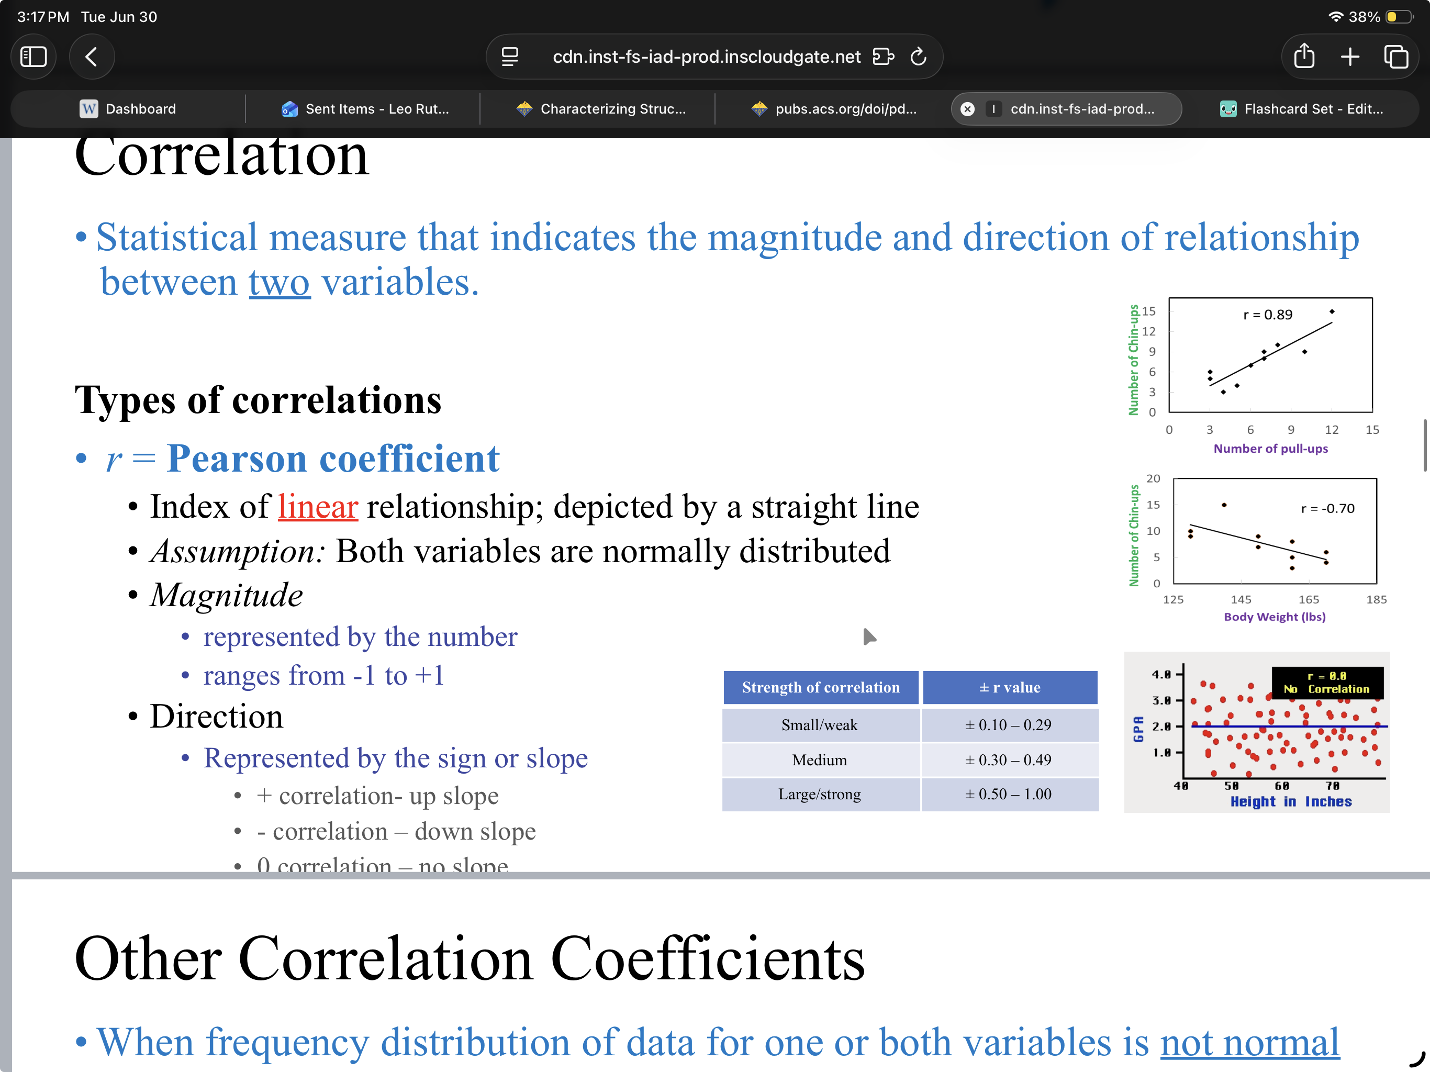Open the Share sheet icon
This screenshot has width=1430, height=1072.
click(x=1304, y=56)
